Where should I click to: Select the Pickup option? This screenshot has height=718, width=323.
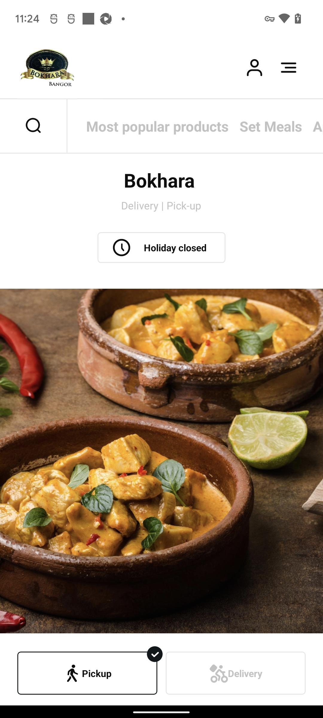pyautogui.click(x=87, y=673)
